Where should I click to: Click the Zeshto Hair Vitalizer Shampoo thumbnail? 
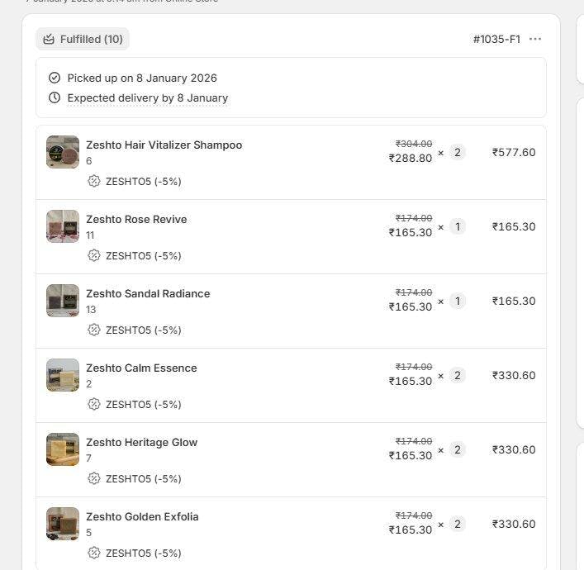63,152
